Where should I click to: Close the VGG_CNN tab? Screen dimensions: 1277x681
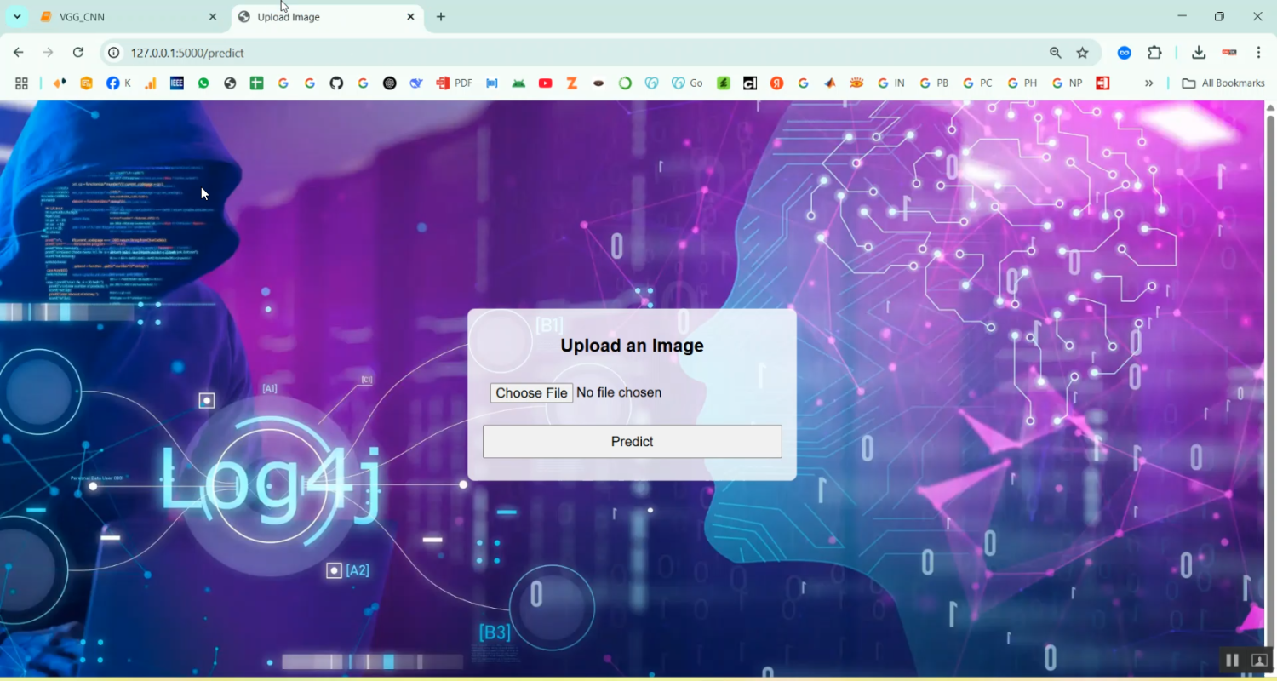point(213,17)
